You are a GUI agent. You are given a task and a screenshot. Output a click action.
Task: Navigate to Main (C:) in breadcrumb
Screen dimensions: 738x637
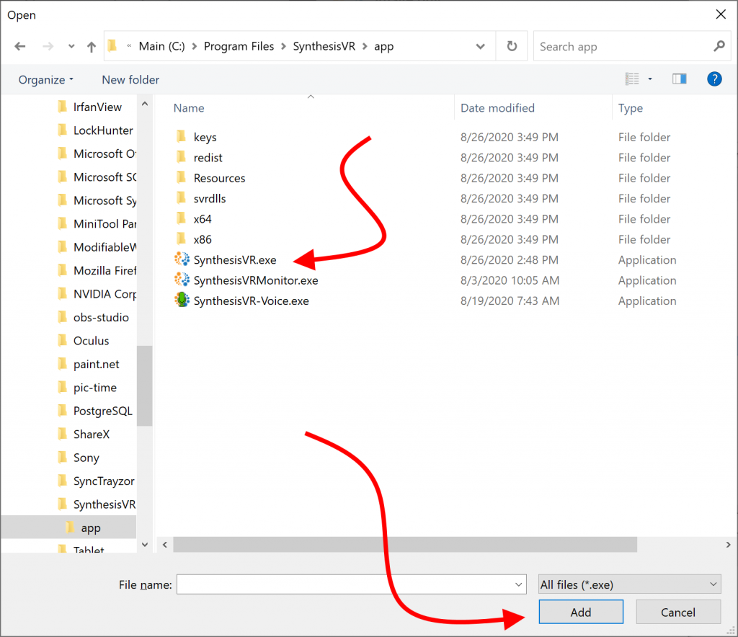(x=161, y=46)
